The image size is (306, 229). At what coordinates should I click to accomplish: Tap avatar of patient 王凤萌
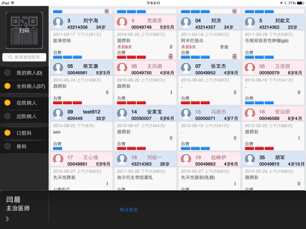[122, 68]
